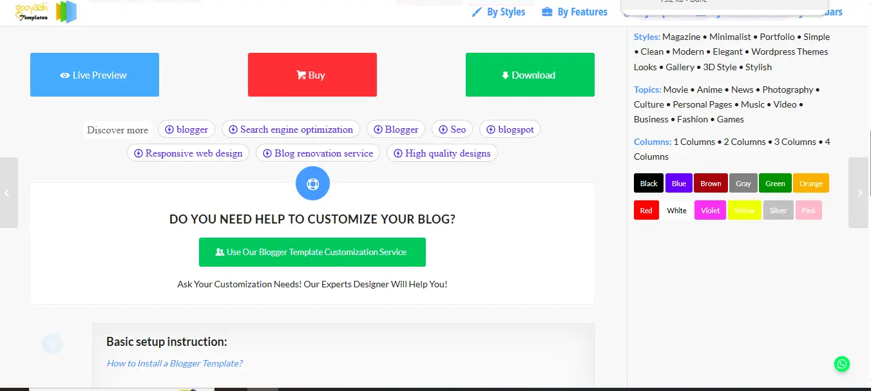Viewport: 871px width, 391px height.
Task: Open the By Features menu
Action: pos(575,12)
